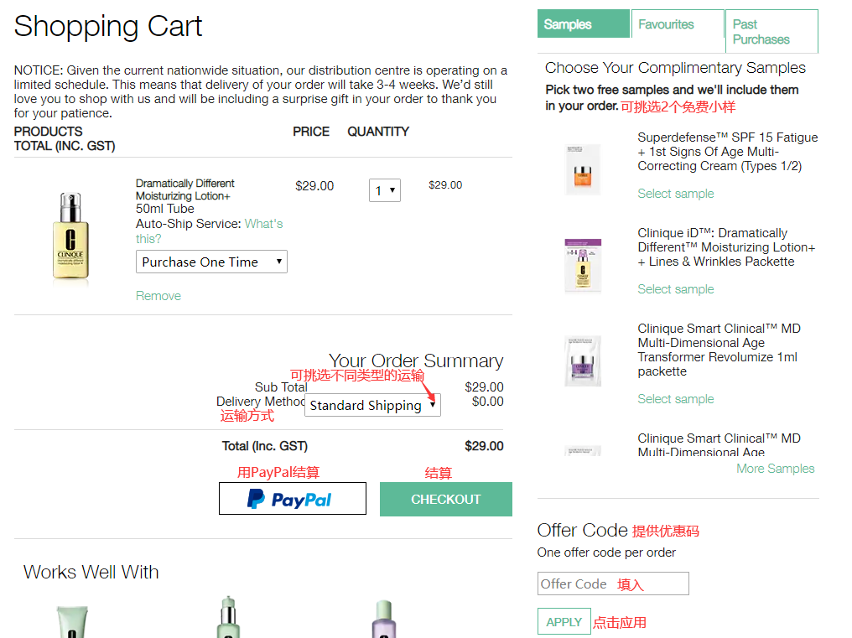Remove the lotion from the cart
Viewport: 852px width, 638px height.
click(158, 296)
